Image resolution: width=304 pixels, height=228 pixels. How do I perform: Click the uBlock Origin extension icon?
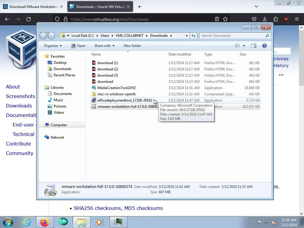click(x=286, y=19)
